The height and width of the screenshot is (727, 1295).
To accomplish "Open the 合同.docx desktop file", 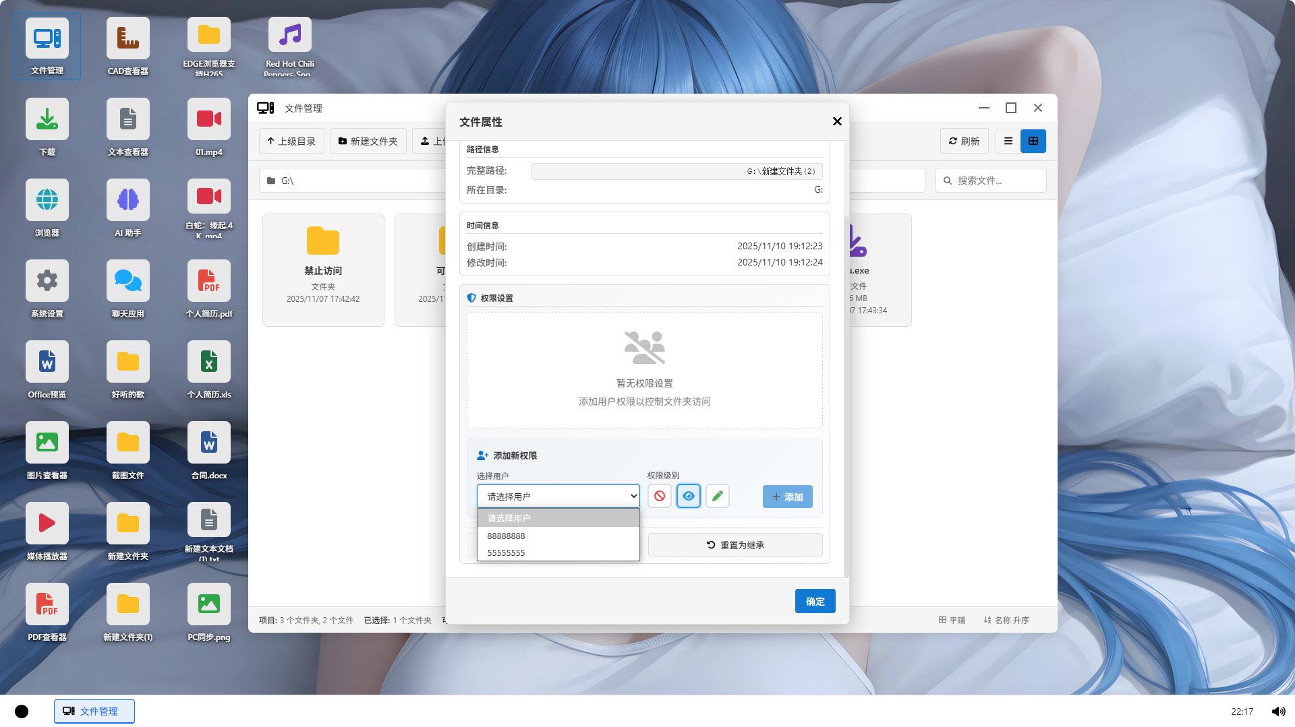I will coord(209,451).
